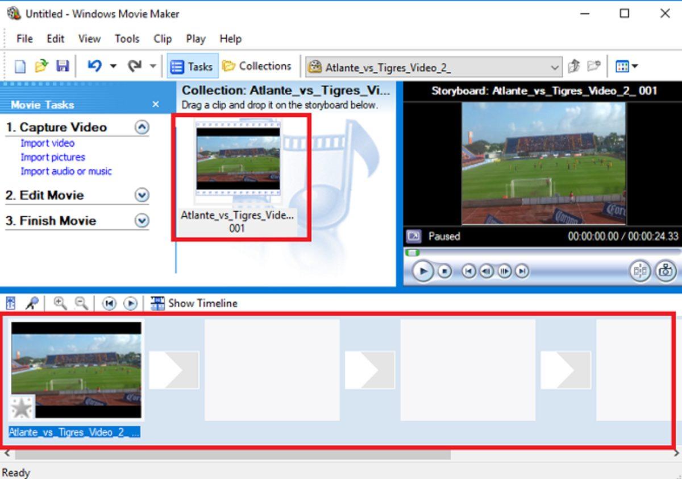Switch view with Show Timeline
Viewport: 682px width, 479px height.
click(194, 303)
